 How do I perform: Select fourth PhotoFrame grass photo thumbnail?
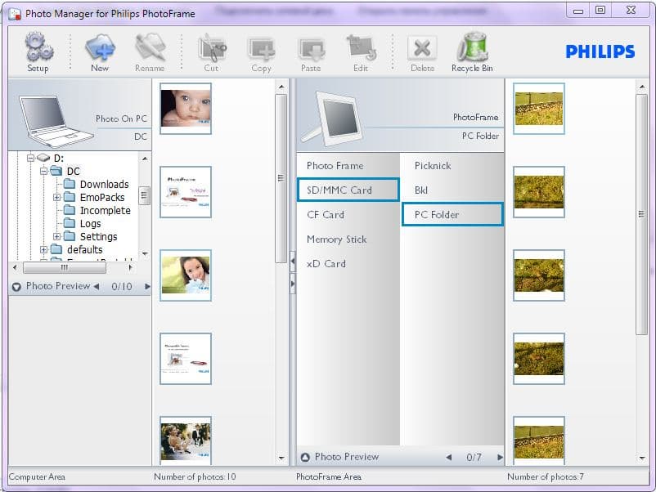coord(539,359)
